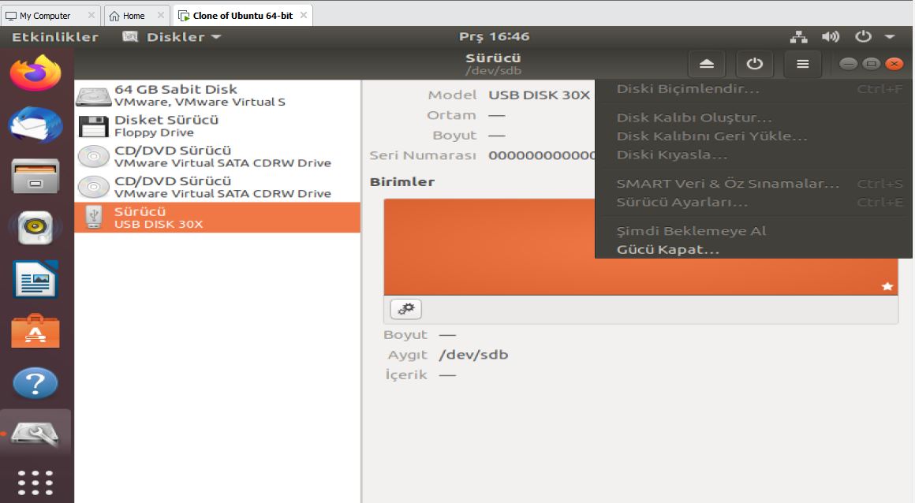Choose Şimdi Beklemeye Al menu item

[691, 231]
